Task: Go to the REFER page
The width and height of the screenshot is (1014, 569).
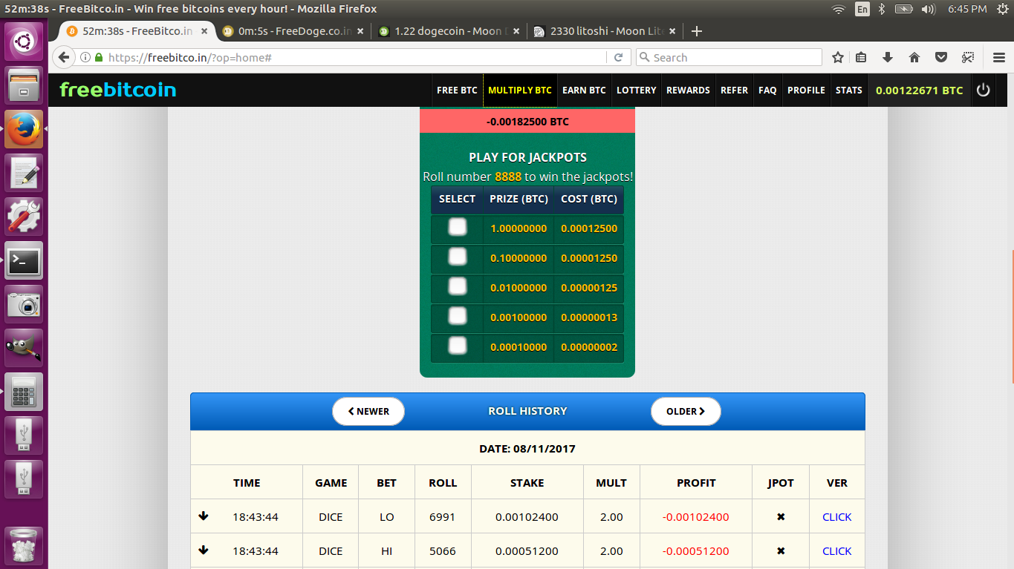Action: [734, 91]
